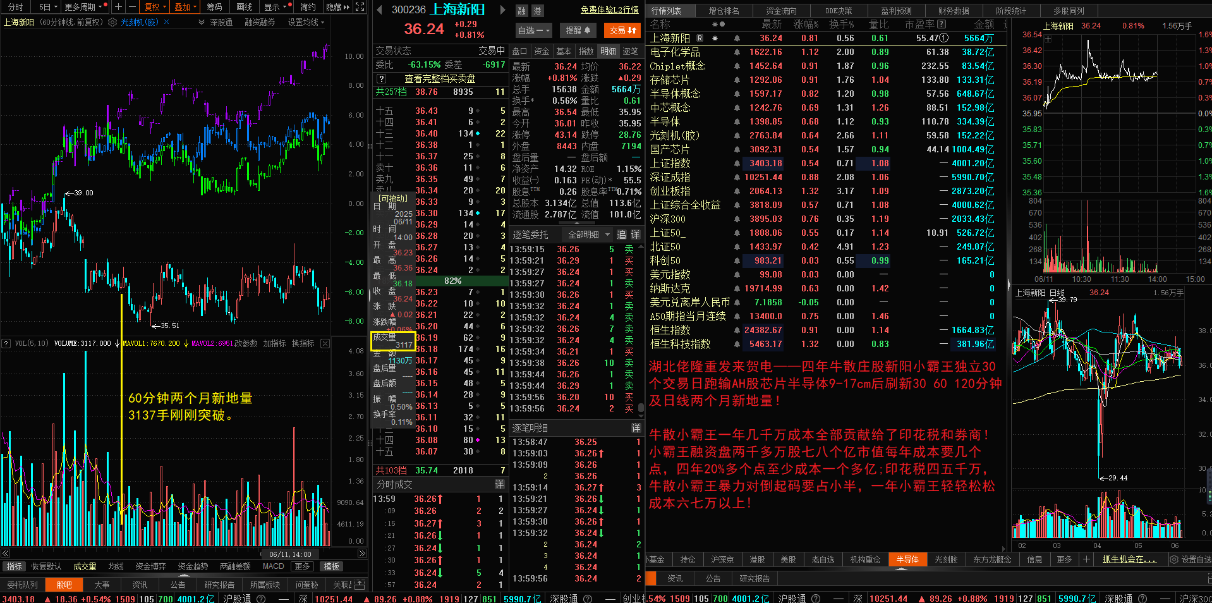Switch to the 财务数据 tab
Image resolution: width=1212 pixels, height=603 pixels.
pos(954,11)
